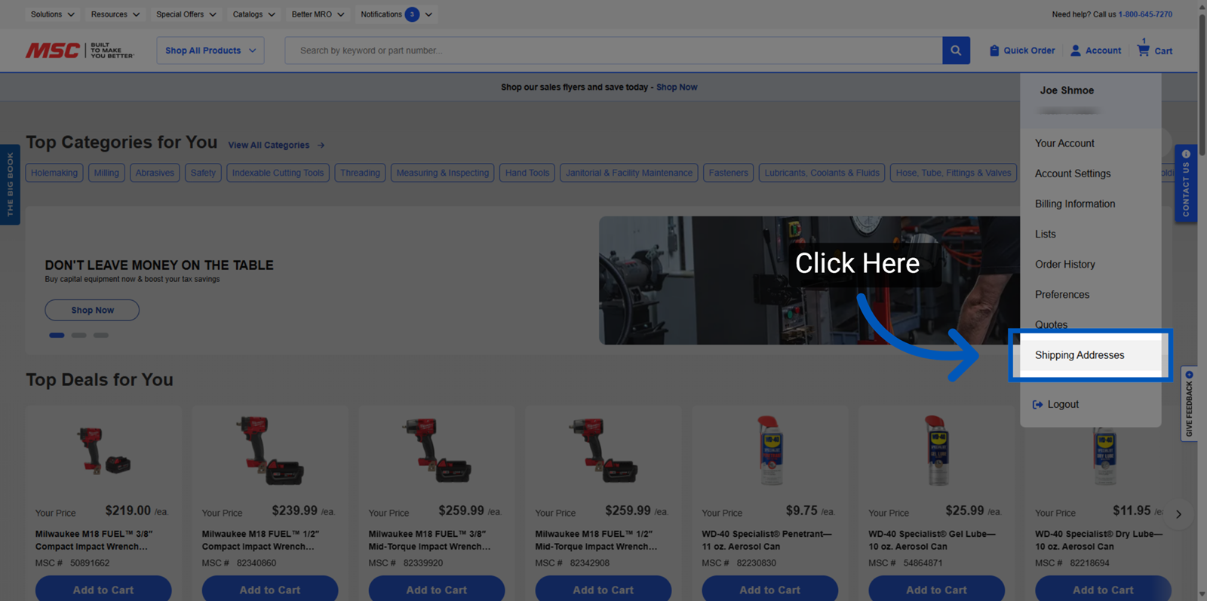Click the notifications count badge

pos(412,14)
